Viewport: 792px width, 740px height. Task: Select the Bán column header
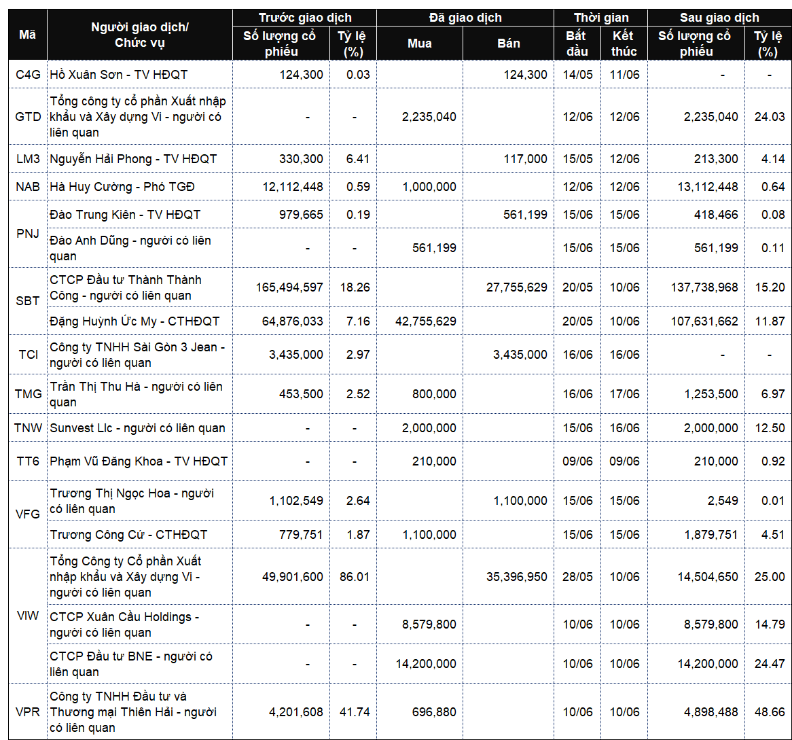click(509, 43)
